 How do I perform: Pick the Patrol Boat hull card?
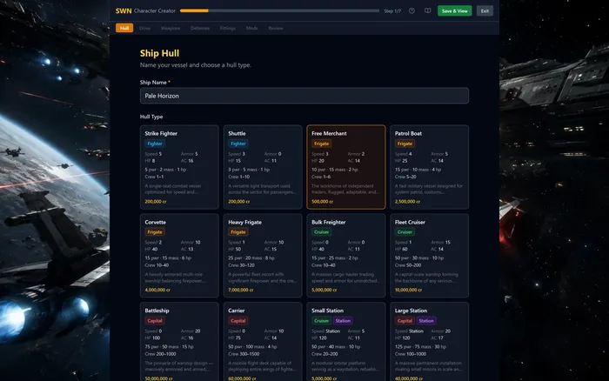click(430, 167)
